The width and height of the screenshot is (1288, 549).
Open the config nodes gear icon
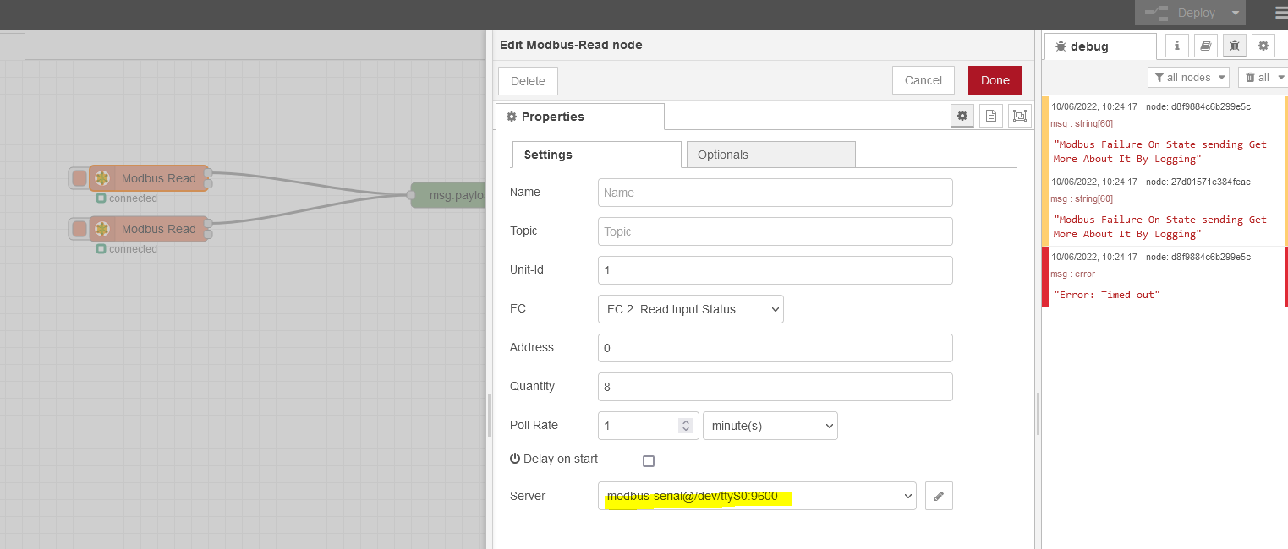pos(1263,46)
